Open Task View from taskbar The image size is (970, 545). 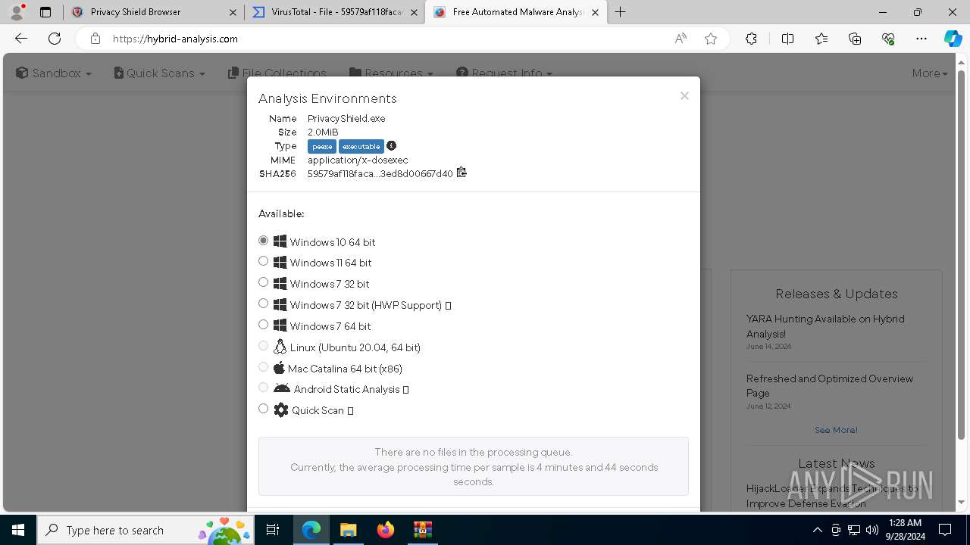(273, 530)
